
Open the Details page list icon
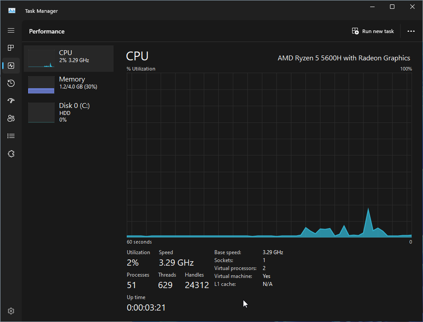[11, 136]
